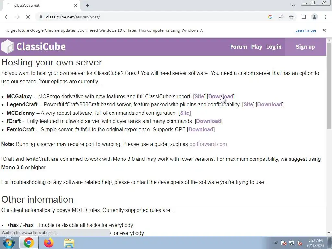The height and width of the screenshot is (249, 332).
Task: Click the fCraft Download link
Action: coord(208,121)
